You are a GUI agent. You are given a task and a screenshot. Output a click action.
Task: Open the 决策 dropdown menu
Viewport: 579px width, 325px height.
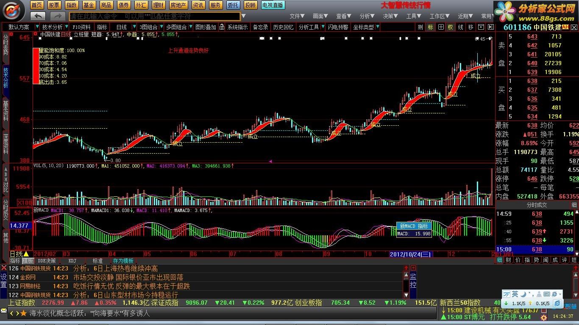point(390,16)
